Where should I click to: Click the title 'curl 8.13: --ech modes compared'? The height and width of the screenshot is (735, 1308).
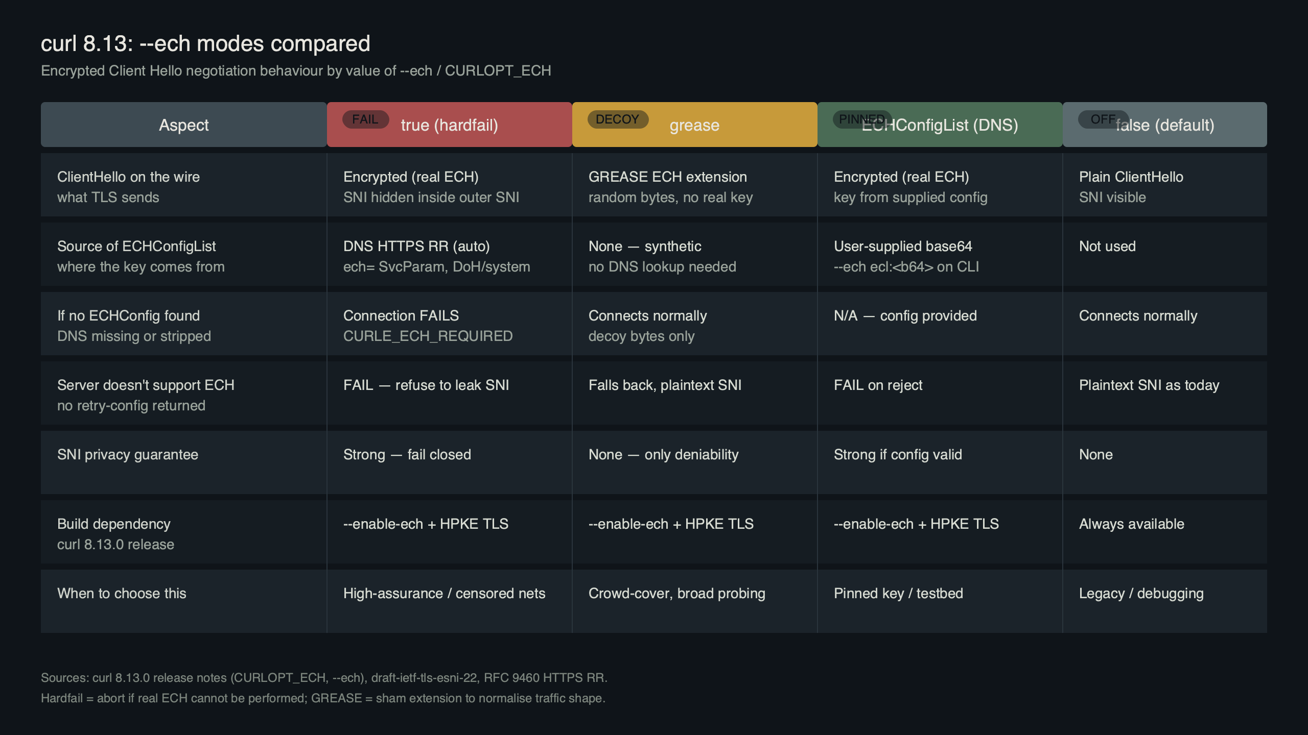[205, 43]
